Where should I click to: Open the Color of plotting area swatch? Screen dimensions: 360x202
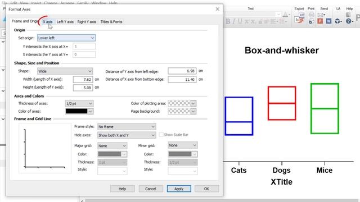pyautogui.click(x=182, y=103)
